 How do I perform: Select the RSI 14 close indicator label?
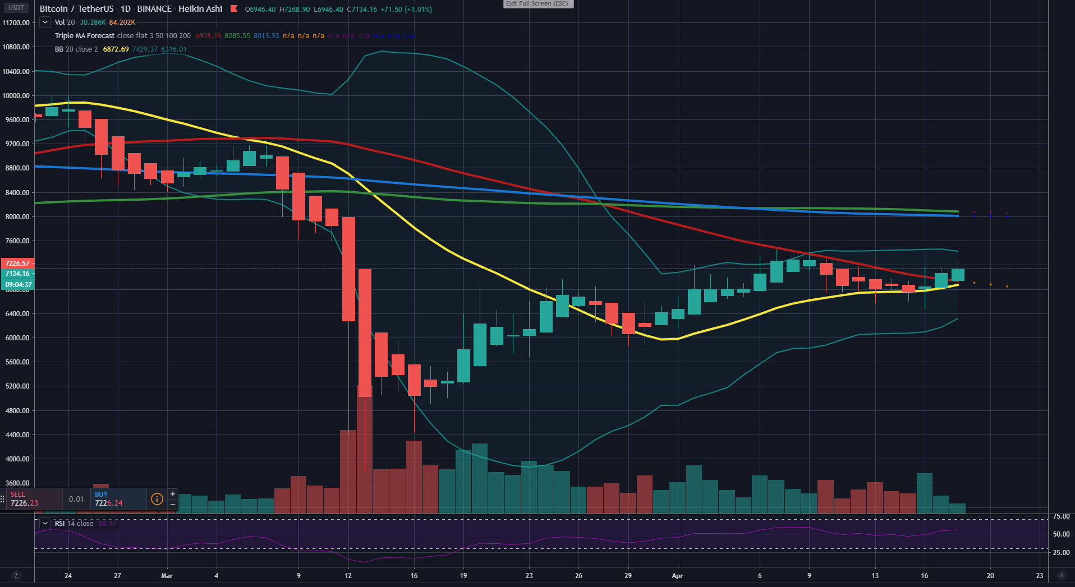tap(74, 524)
